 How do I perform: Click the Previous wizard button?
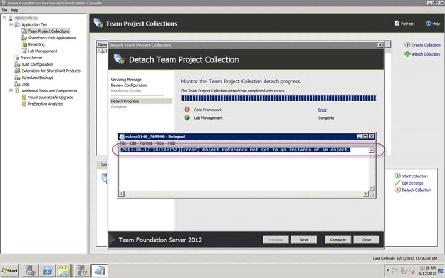275,240
